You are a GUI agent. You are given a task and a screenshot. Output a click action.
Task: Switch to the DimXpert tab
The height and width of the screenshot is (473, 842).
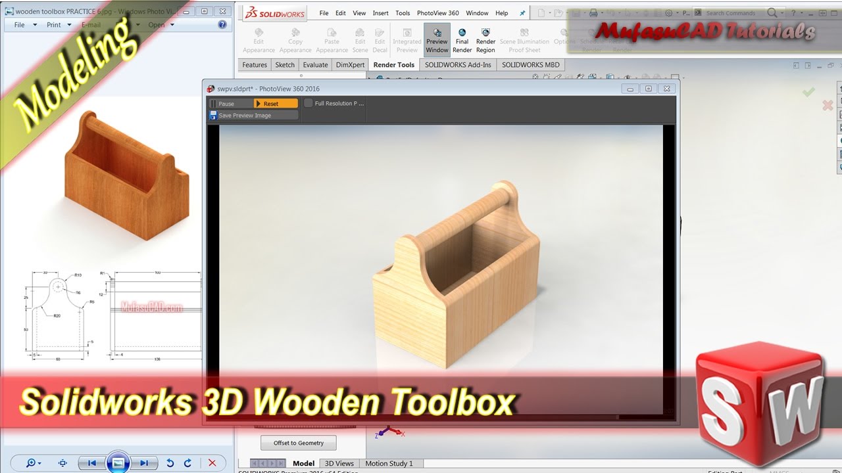pyautogui.click(x=350, y=64)
